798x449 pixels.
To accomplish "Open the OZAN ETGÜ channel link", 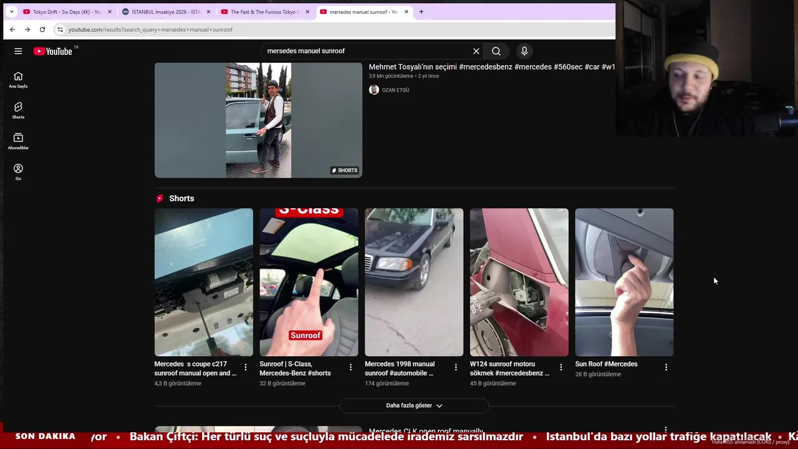I will tap(395, 90).
